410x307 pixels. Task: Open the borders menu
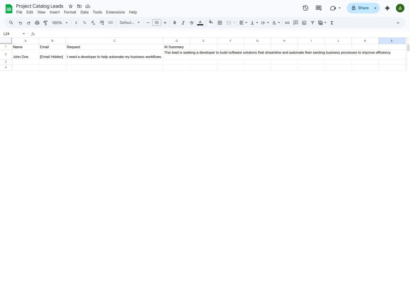point(220,23)
